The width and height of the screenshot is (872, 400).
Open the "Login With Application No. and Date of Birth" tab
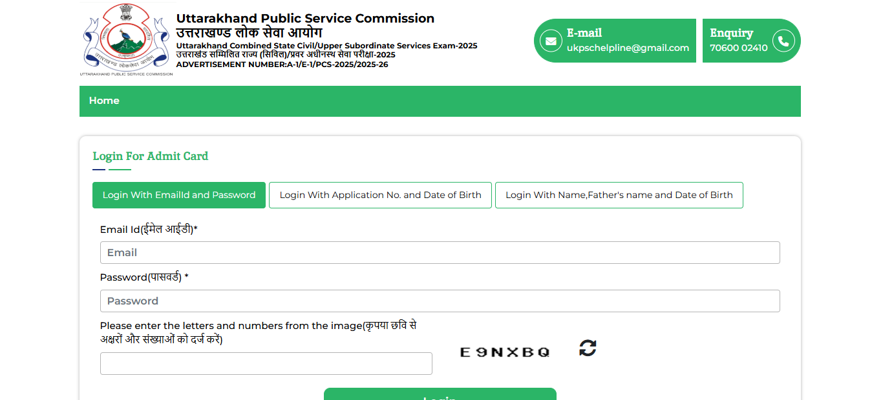pyautogui.click(x=380, y=195)
